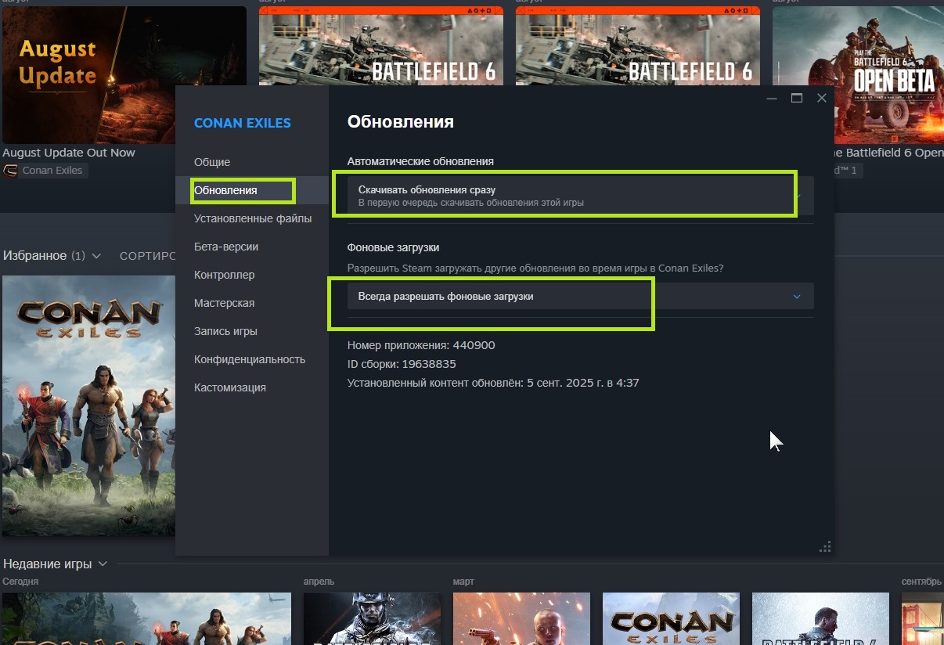The image size is (944, 645).
Task: Open the automatic updates dropdown
Action: [x=580, y=196]
